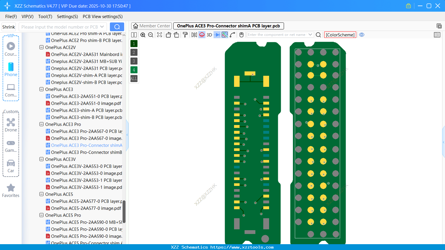The width and height of the screenshot is (445, 250).
Task: Toggle PCB layer 1
Action: pyautogui.click(x=134, y=44)
